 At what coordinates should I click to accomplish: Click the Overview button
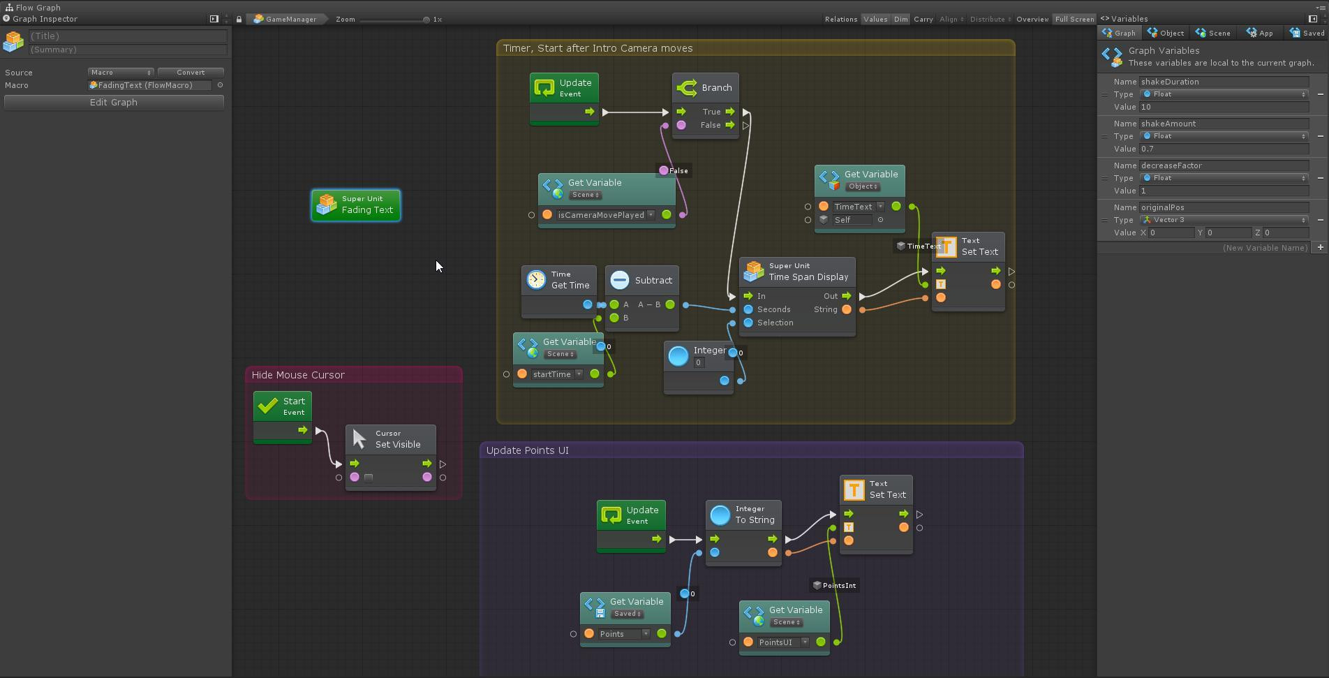tap(1032, 20)
